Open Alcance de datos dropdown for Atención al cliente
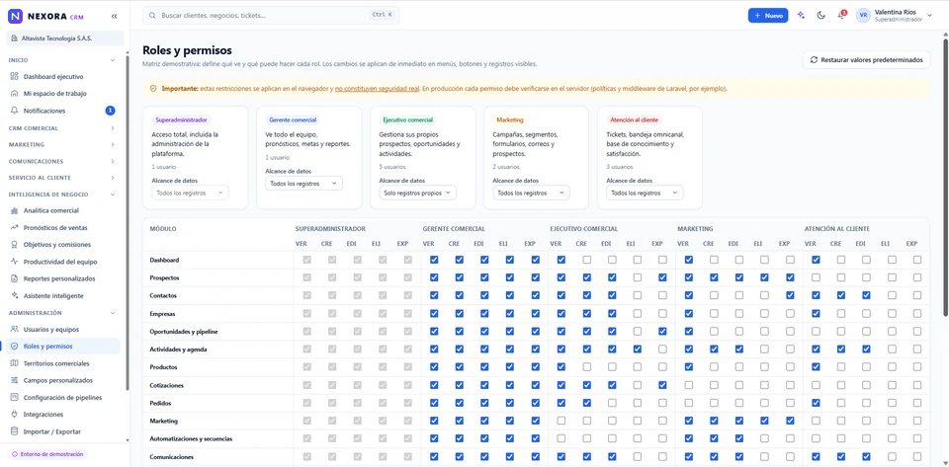Screen dimensions: 949x467 (645, 193)
